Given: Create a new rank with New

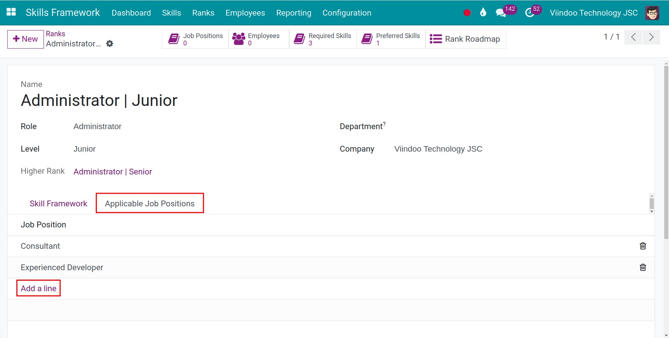Looking at the screenshot, I should [x=25, y=39].
